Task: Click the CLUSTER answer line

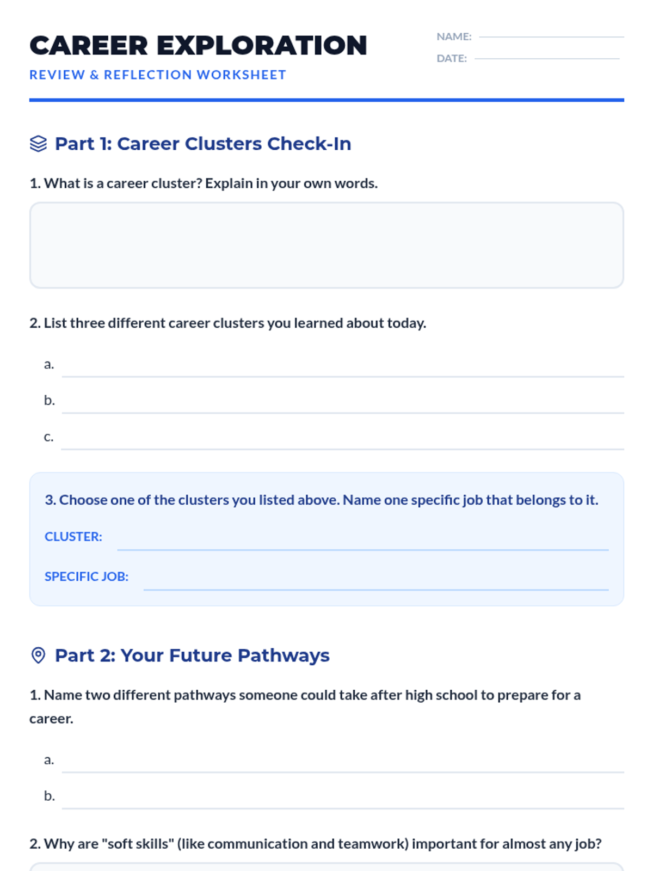Action: tap(362, 543)
